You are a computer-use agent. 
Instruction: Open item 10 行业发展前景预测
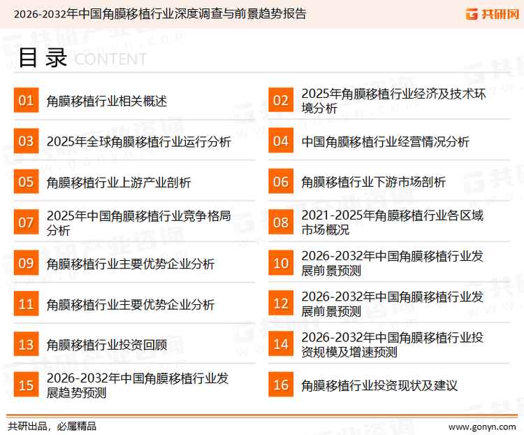(x=393, y=264)
